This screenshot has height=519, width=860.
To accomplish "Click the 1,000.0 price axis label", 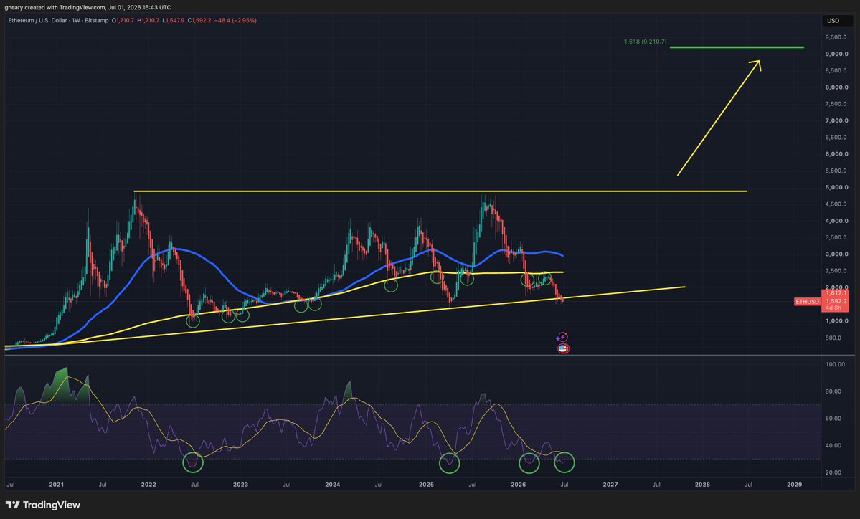I will click(836, 321).
